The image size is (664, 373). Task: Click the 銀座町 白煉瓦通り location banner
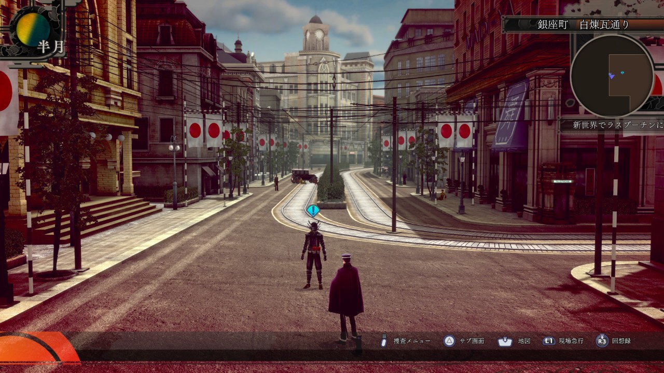(583, 24)
